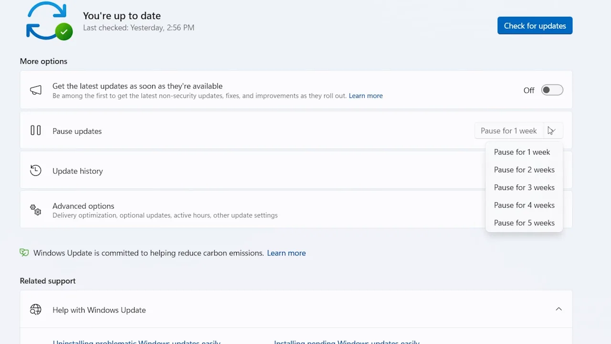Viewport: 611px width, 344px height.
Task: Click the Update history clock icon
Action: tap(36, 171)
